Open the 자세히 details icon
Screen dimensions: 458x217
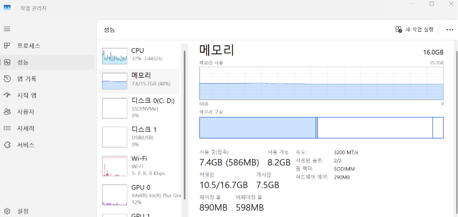(x=7, y=128)
